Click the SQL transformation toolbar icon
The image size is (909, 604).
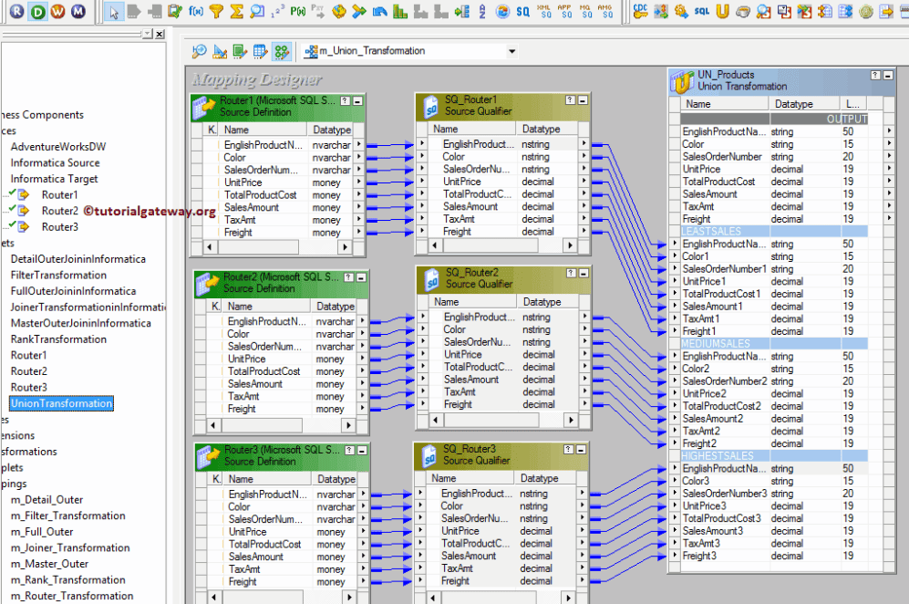tap(701, 12)
